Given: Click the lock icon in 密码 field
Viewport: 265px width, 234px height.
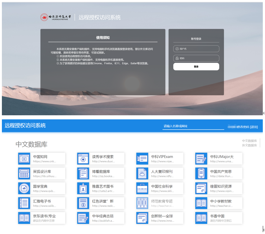Looking at the screenshot, I should point(177,58).
